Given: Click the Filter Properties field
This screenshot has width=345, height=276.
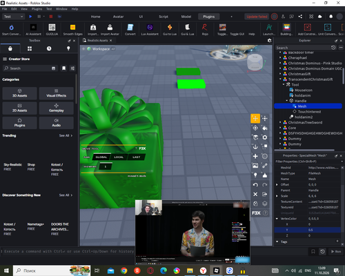Looking at the screenshot, I should pos(308,161).
